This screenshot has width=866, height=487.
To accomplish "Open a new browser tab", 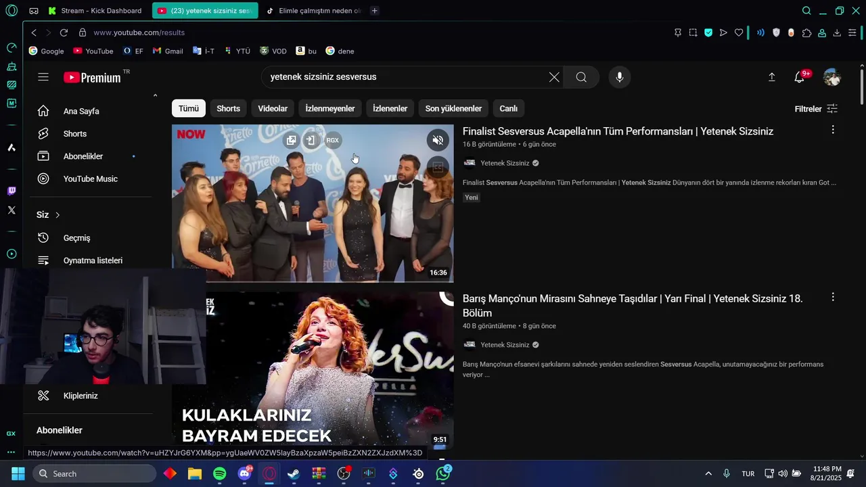I will (375, 11).
